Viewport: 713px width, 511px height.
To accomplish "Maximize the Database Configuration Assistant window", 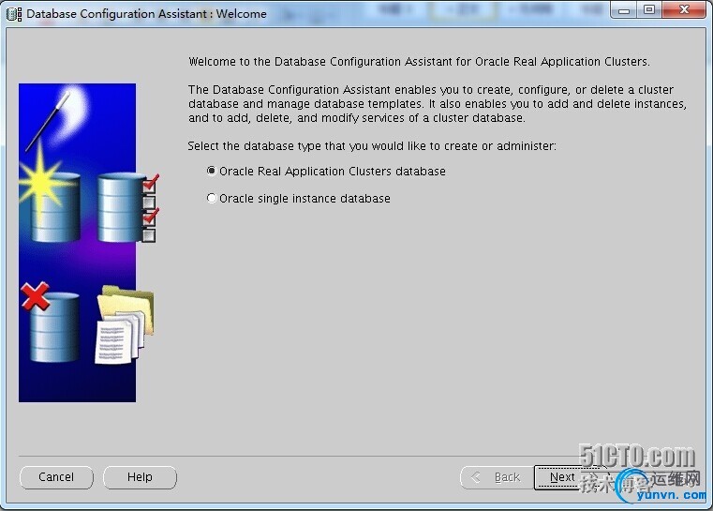I will coord(649,10).
